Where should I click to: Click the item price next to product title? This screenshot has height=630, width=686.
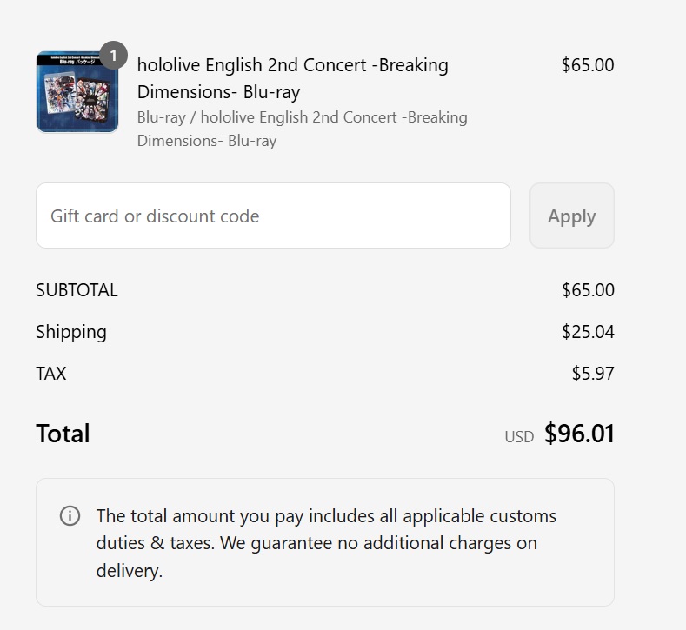[588, 65]
